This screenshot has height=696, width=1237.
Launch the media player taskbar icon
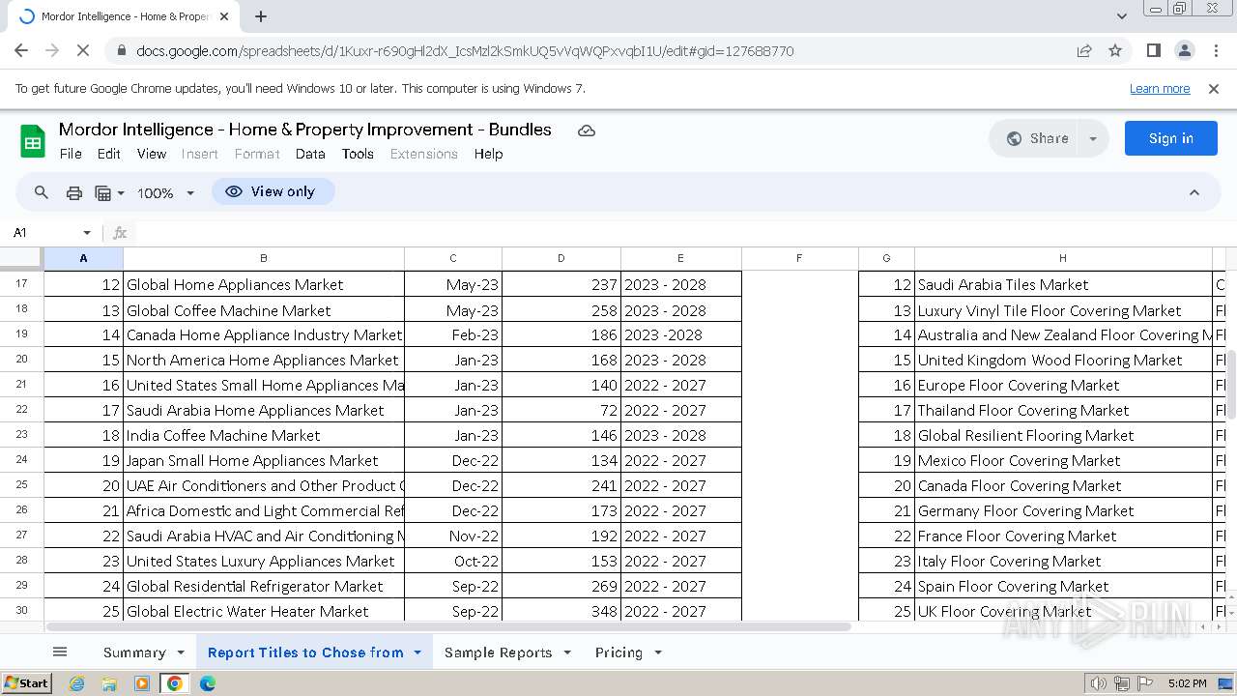142,683
